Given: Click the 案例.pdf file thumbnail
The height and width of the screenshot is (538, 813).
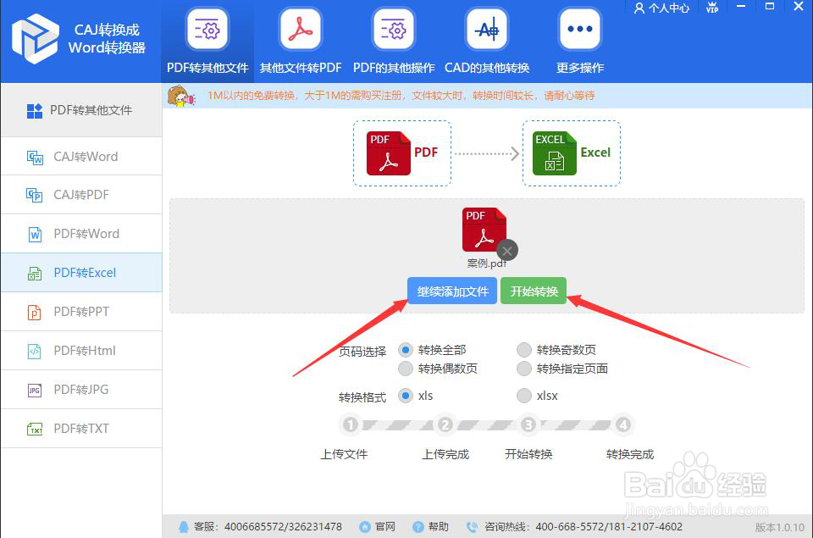Looking at the screenshot, I should point(484,230).
